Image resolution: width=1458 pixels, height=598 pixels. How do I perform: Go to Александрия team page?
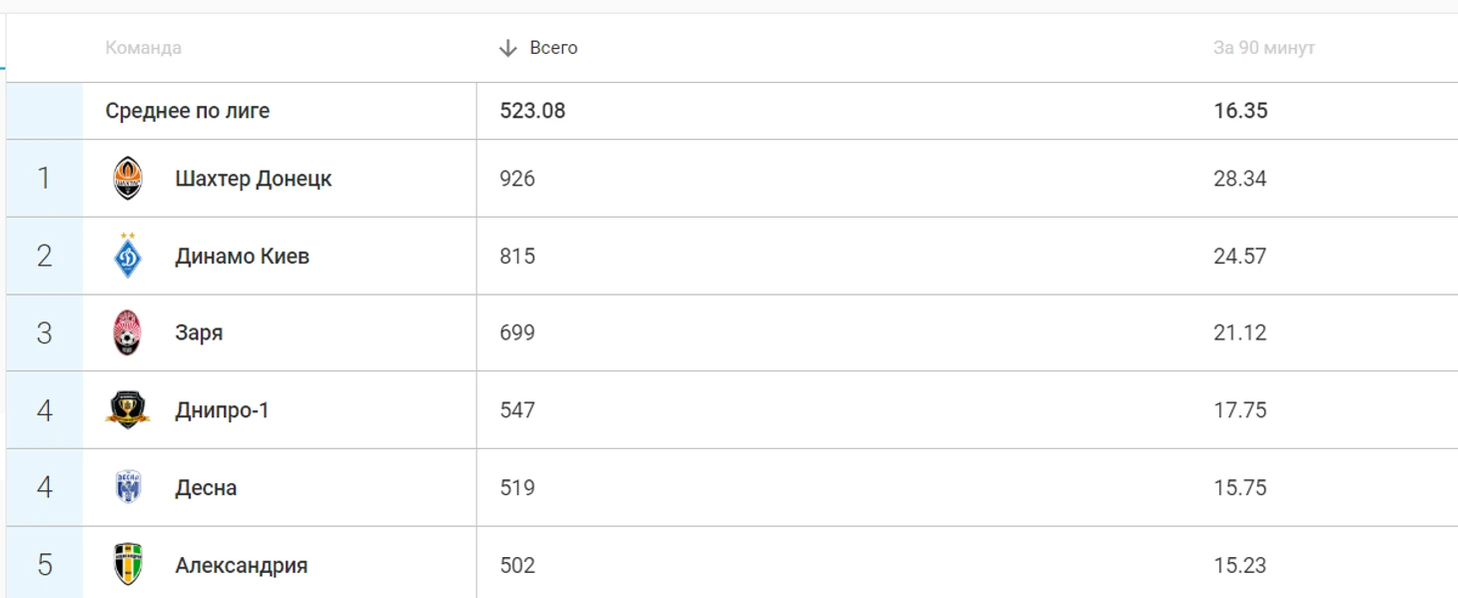point(241,564)
